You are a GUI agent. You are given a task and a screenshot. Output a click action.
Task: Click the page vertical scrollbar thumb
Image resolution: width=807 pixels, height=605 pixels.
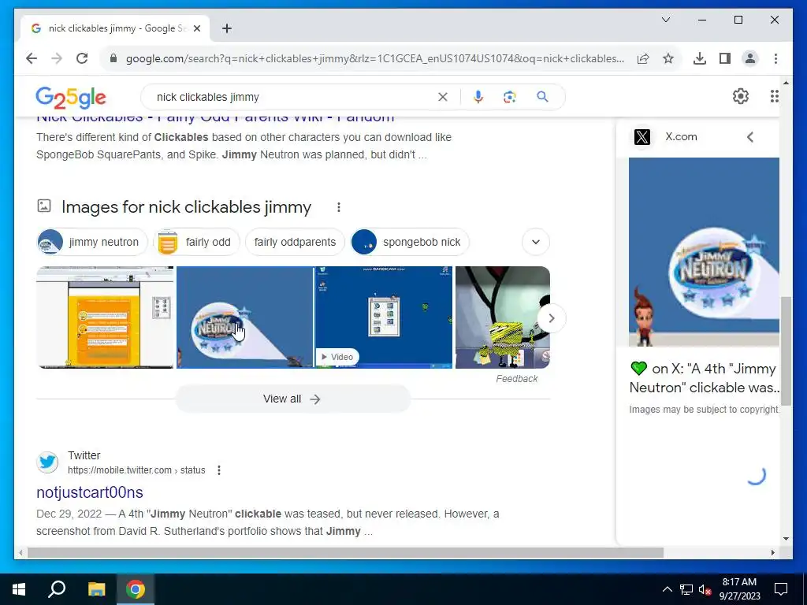(786, 351)
